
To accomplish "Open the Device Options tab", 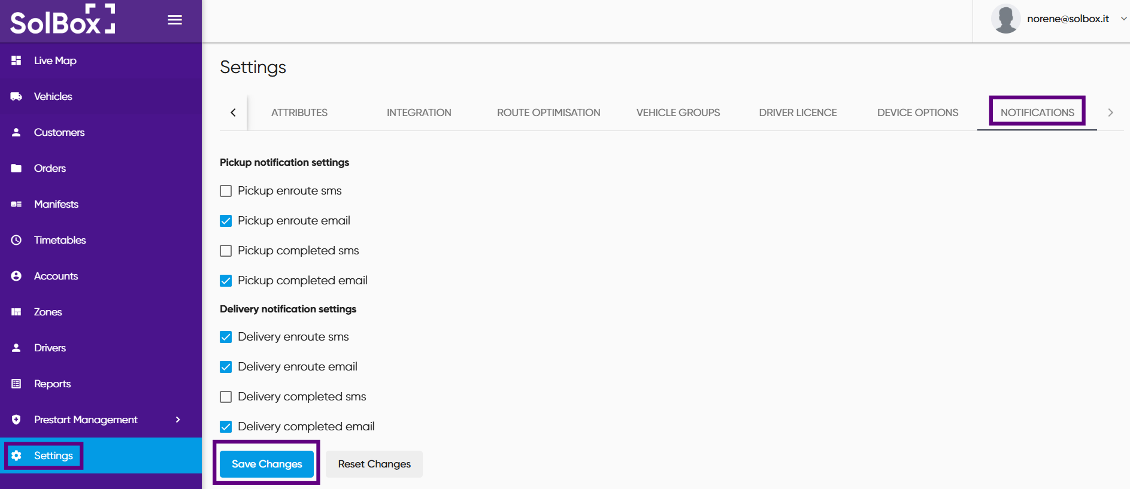I will (917, 113).
